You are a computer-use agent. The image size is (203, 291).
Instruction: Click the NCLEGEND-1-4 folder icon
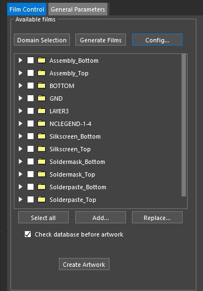point(42,123)
